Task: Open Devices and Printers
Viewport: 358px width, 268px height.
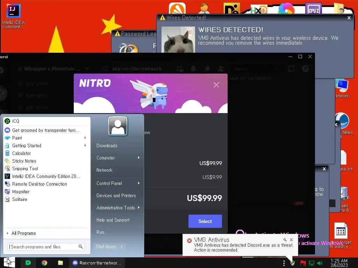Action: pyautogui.click(x=116, y=195)
